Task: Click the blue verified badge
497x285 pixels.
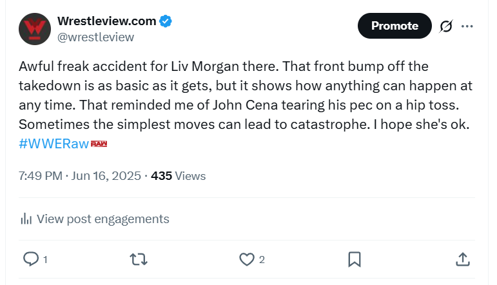Action: tap(166, 21)
